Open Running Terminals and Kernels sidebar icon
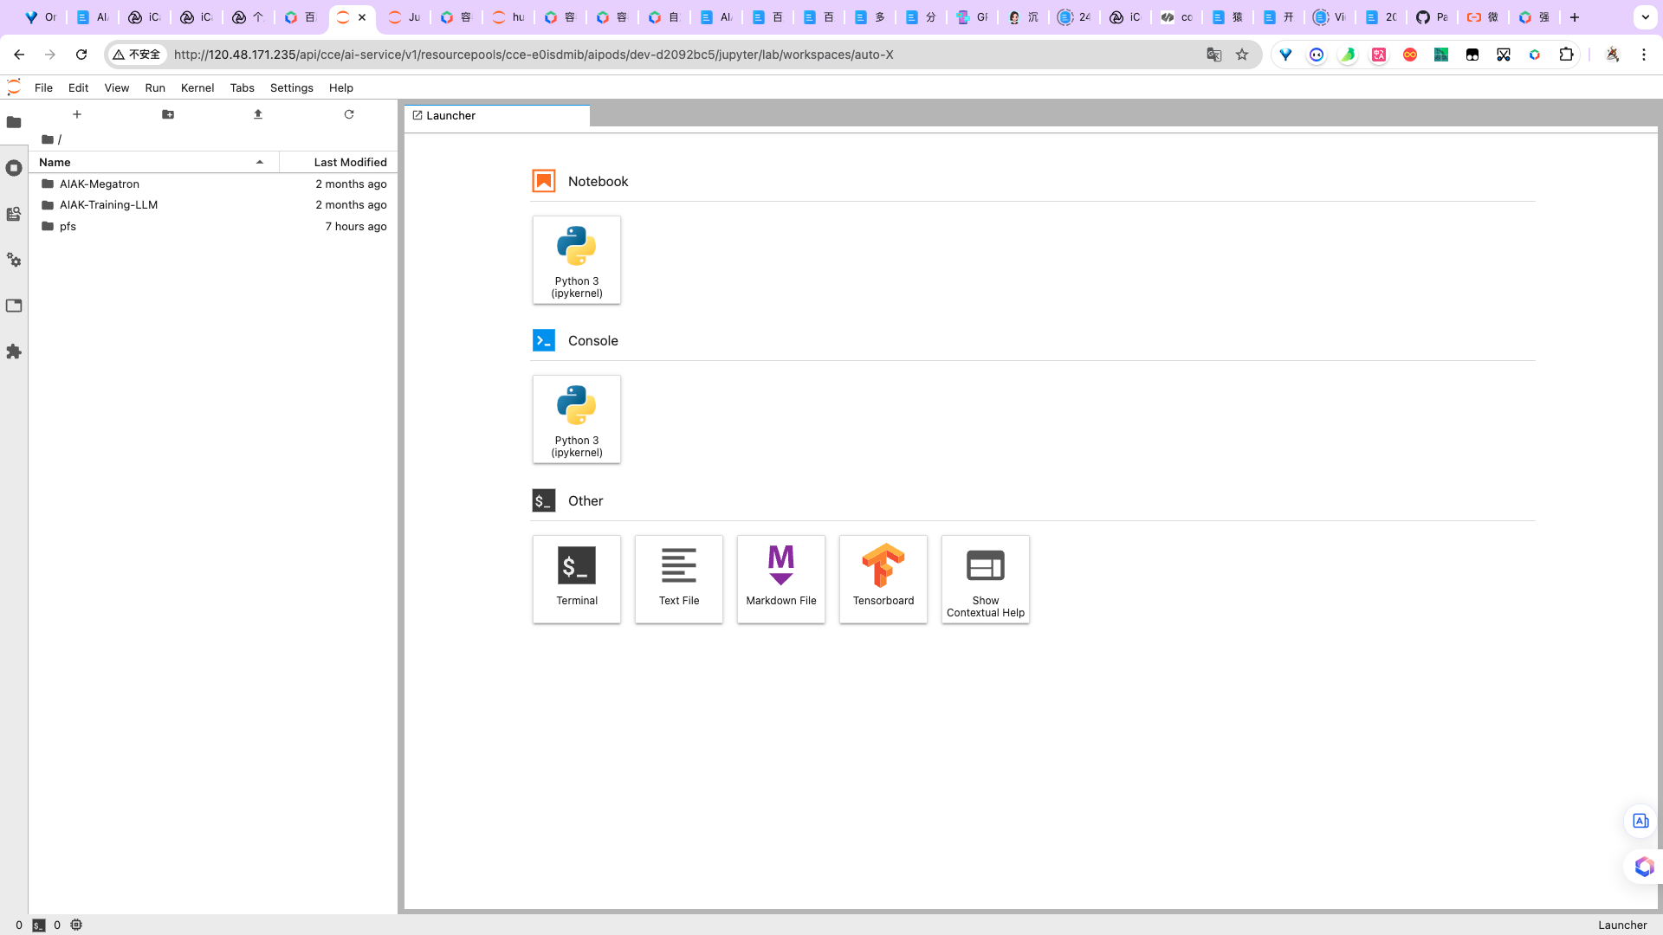 (14, 168)
